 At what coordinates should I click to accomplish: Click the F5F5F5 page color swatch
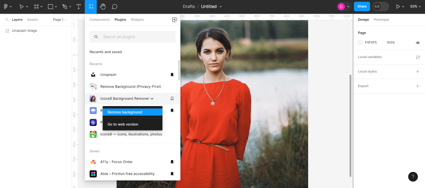pos(360,43)
